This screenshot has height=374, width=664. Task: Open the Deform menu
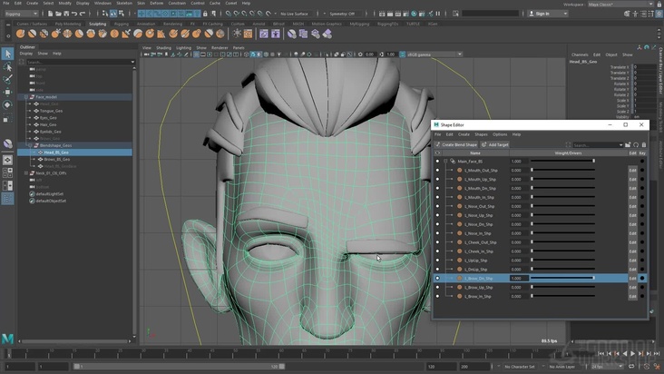click(156, 3)
